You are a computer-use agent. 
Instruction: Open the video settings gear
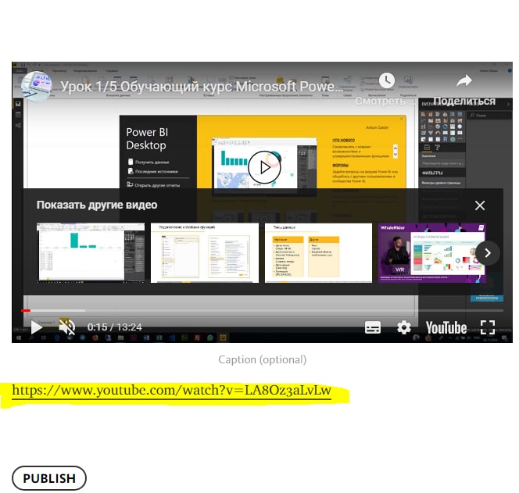click(x=404, y=327)
